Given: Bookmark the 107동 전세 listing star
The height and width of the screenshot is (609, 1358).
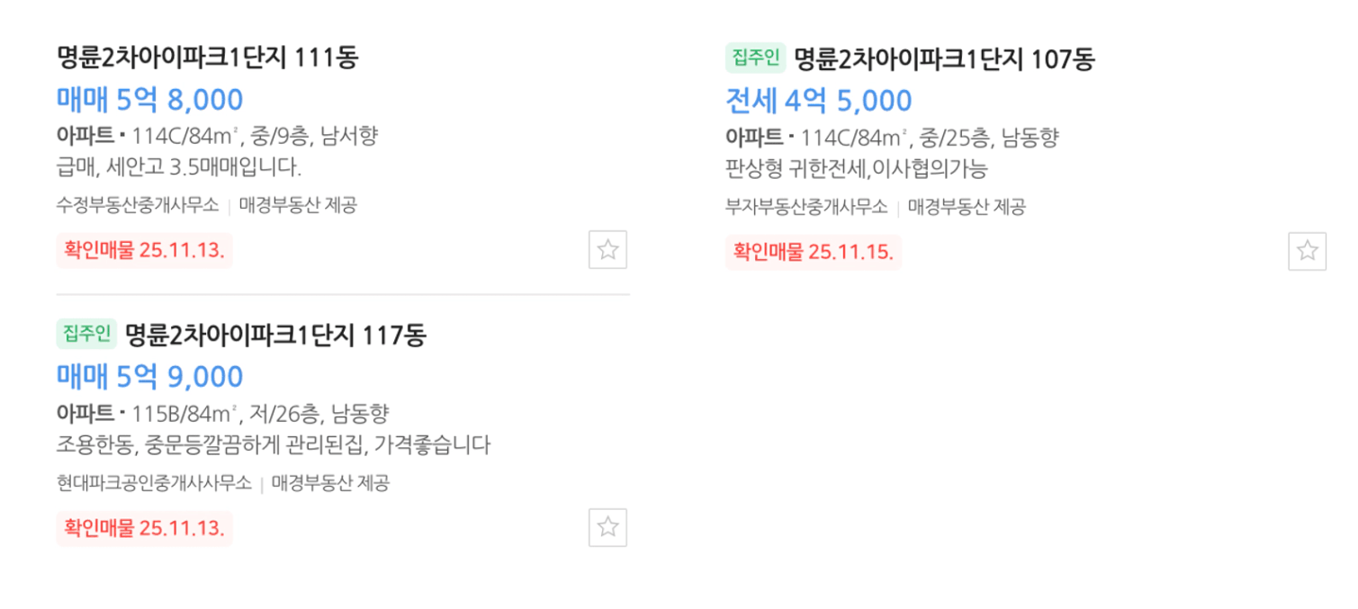Looking at the screenshot, I should point(1307,251).
